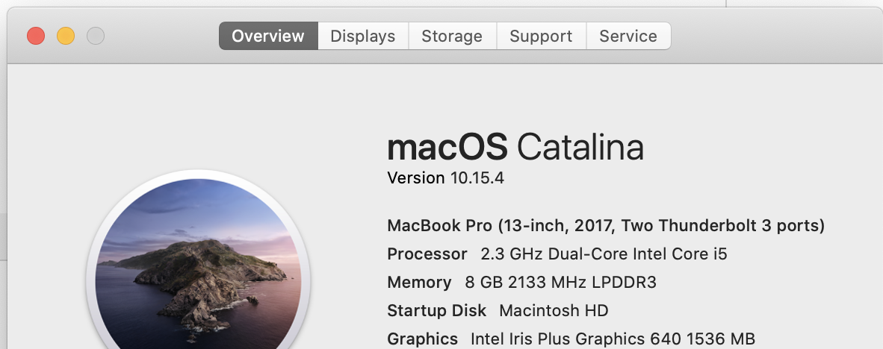Click the Macintosh HD disk name
883x349 pixels.
tap(554, 310)
